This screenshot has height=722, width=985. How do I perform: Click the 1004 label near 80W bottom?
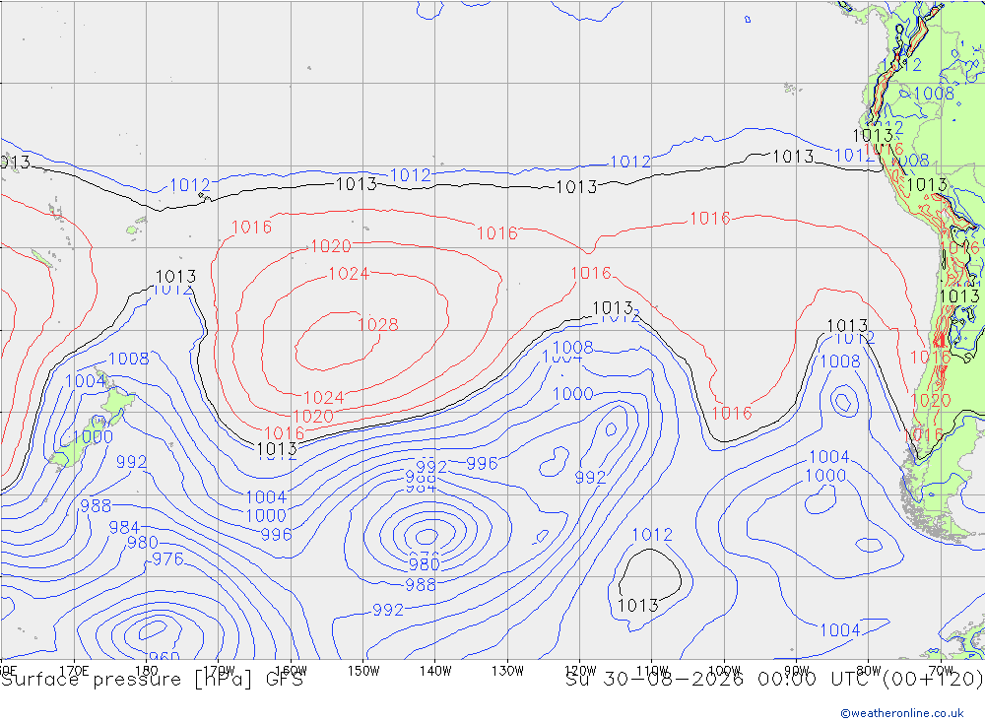839,629
